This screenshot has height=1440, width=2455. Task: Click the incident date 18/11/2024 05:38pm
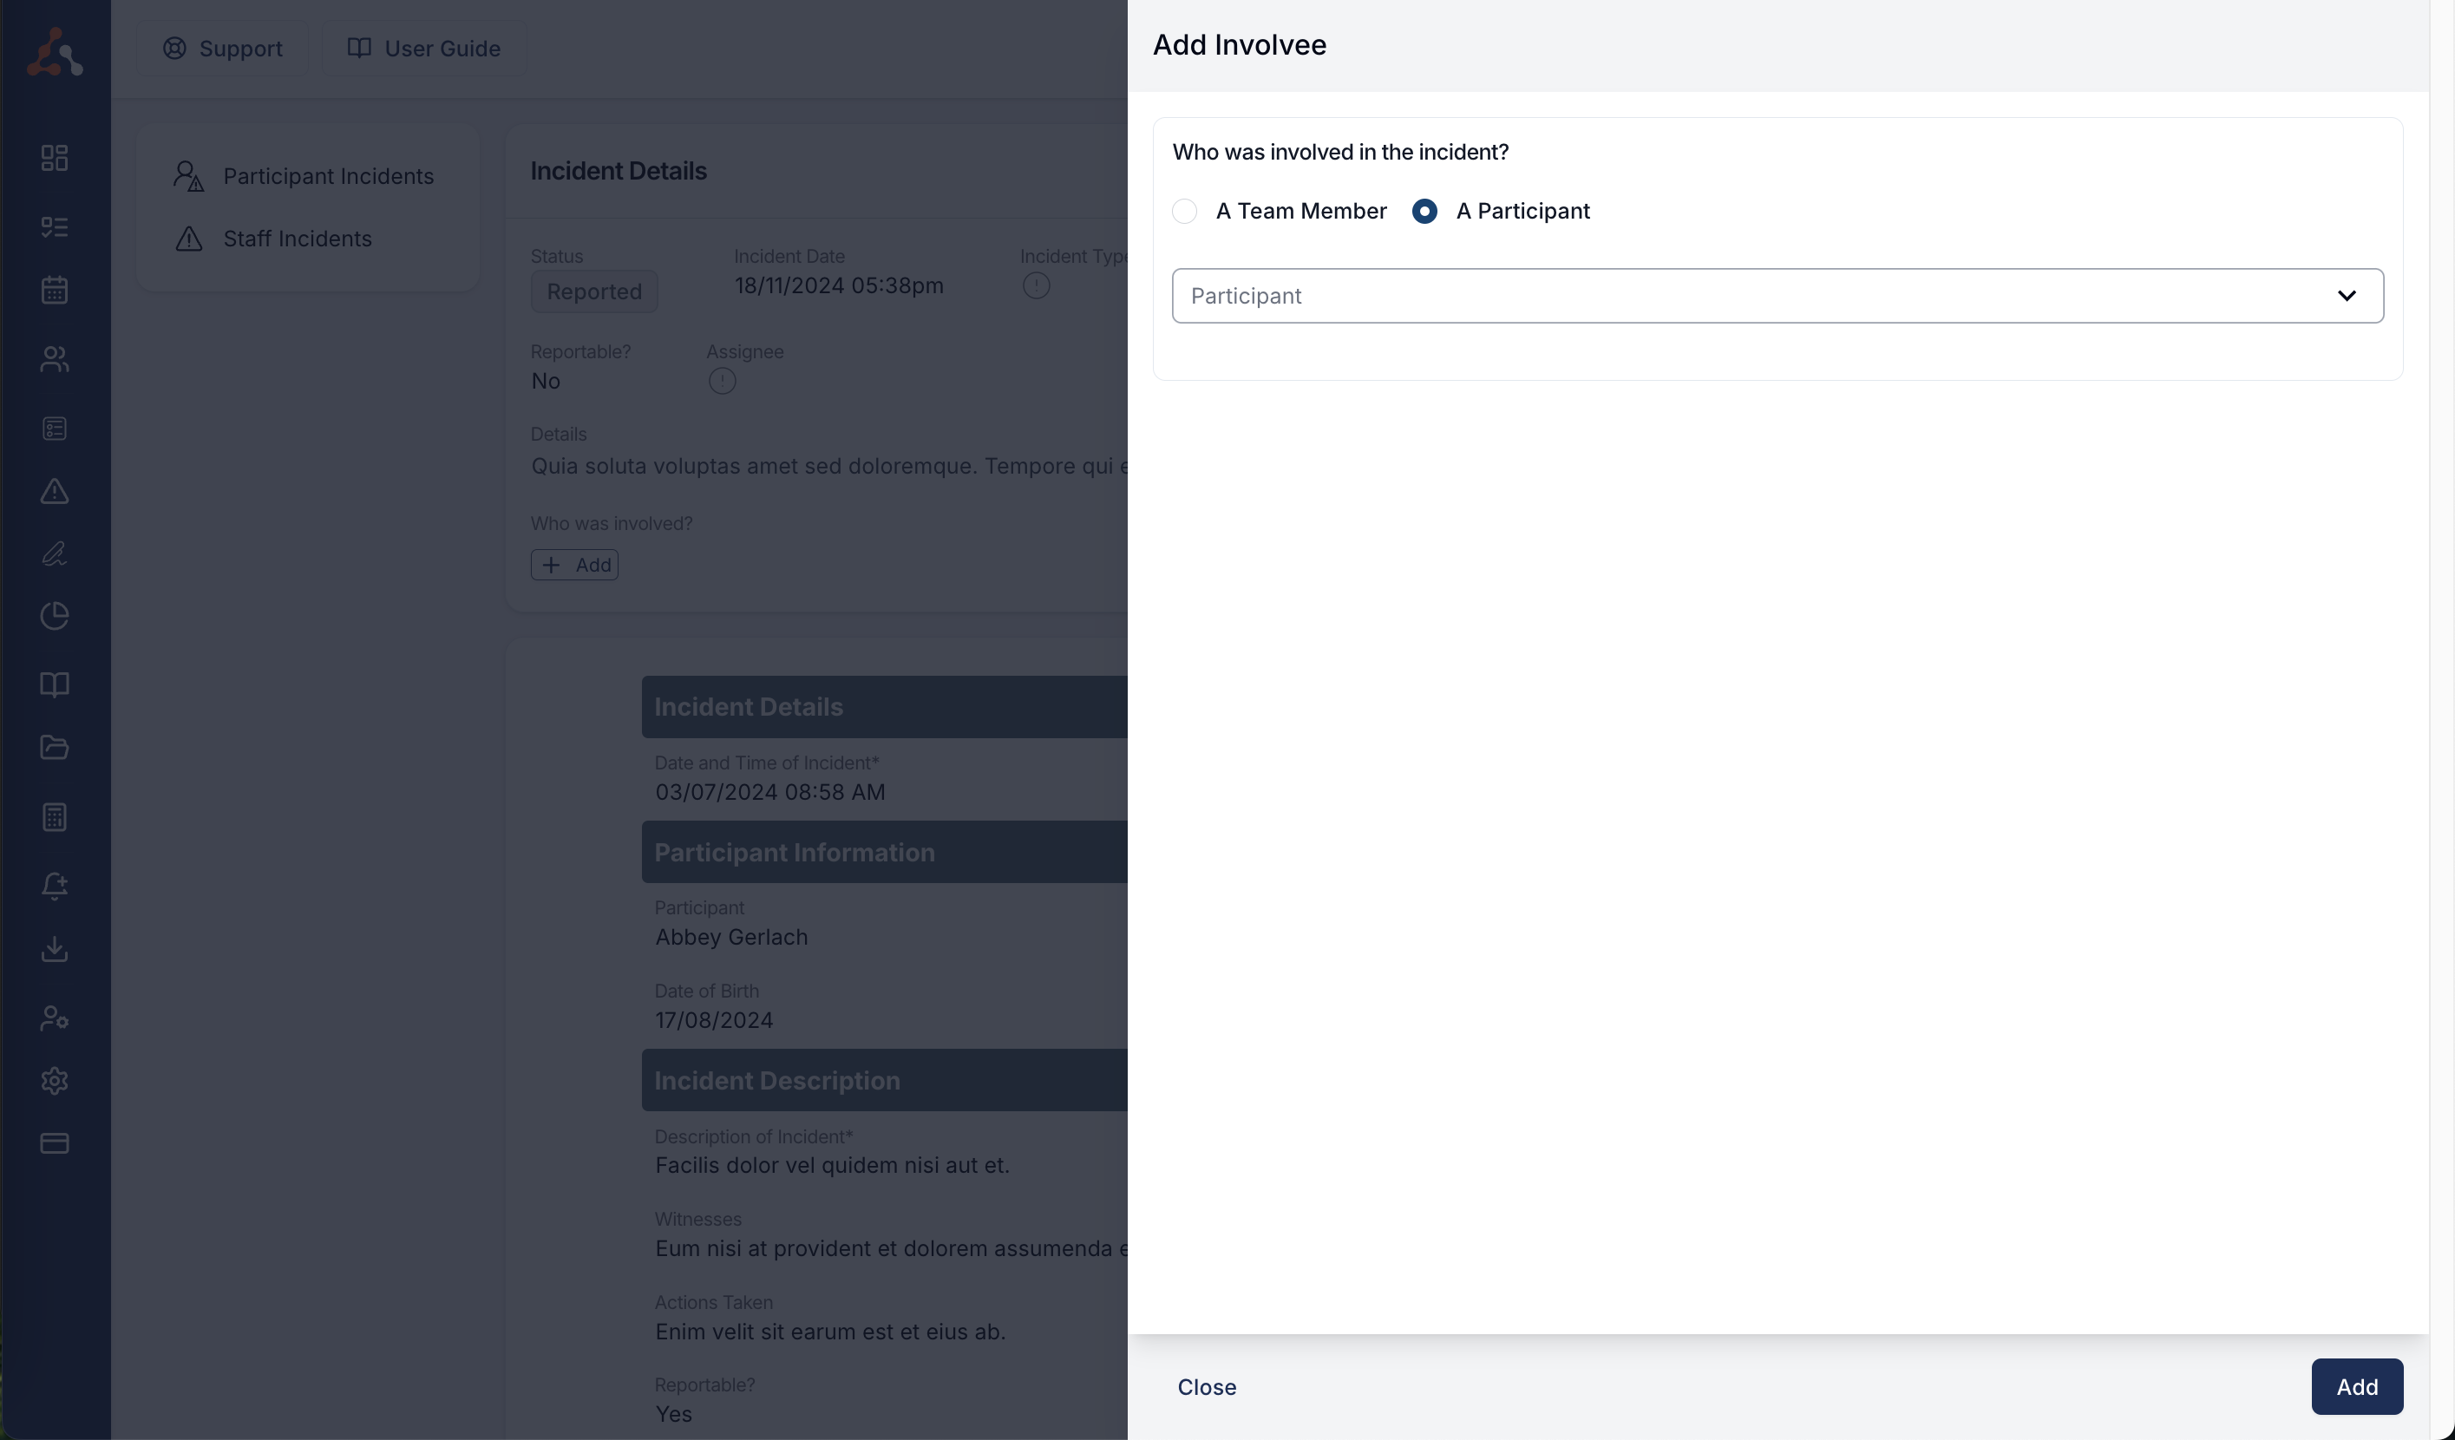click(x=839, y=285)
